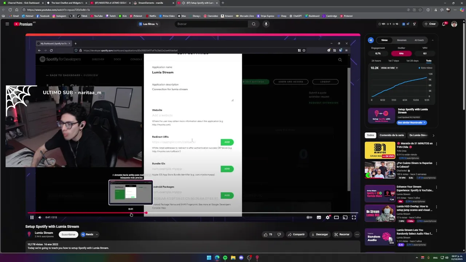This screenshot has width=466, height=262.
Task: Open the YouTube guide hamburger menu
Action: point(7,24)
